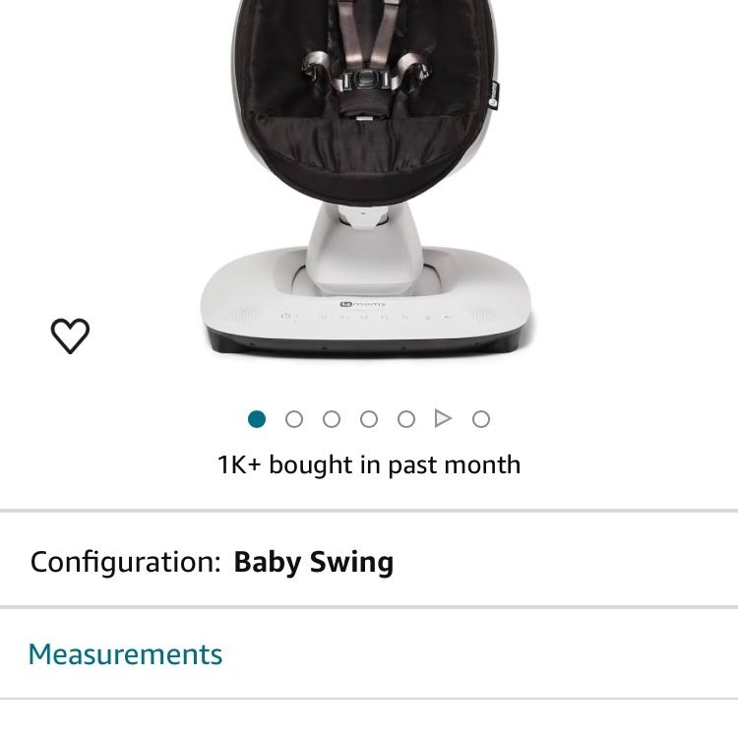Tap the control button row on swing base
738x738 pixels.
point(366,317)
